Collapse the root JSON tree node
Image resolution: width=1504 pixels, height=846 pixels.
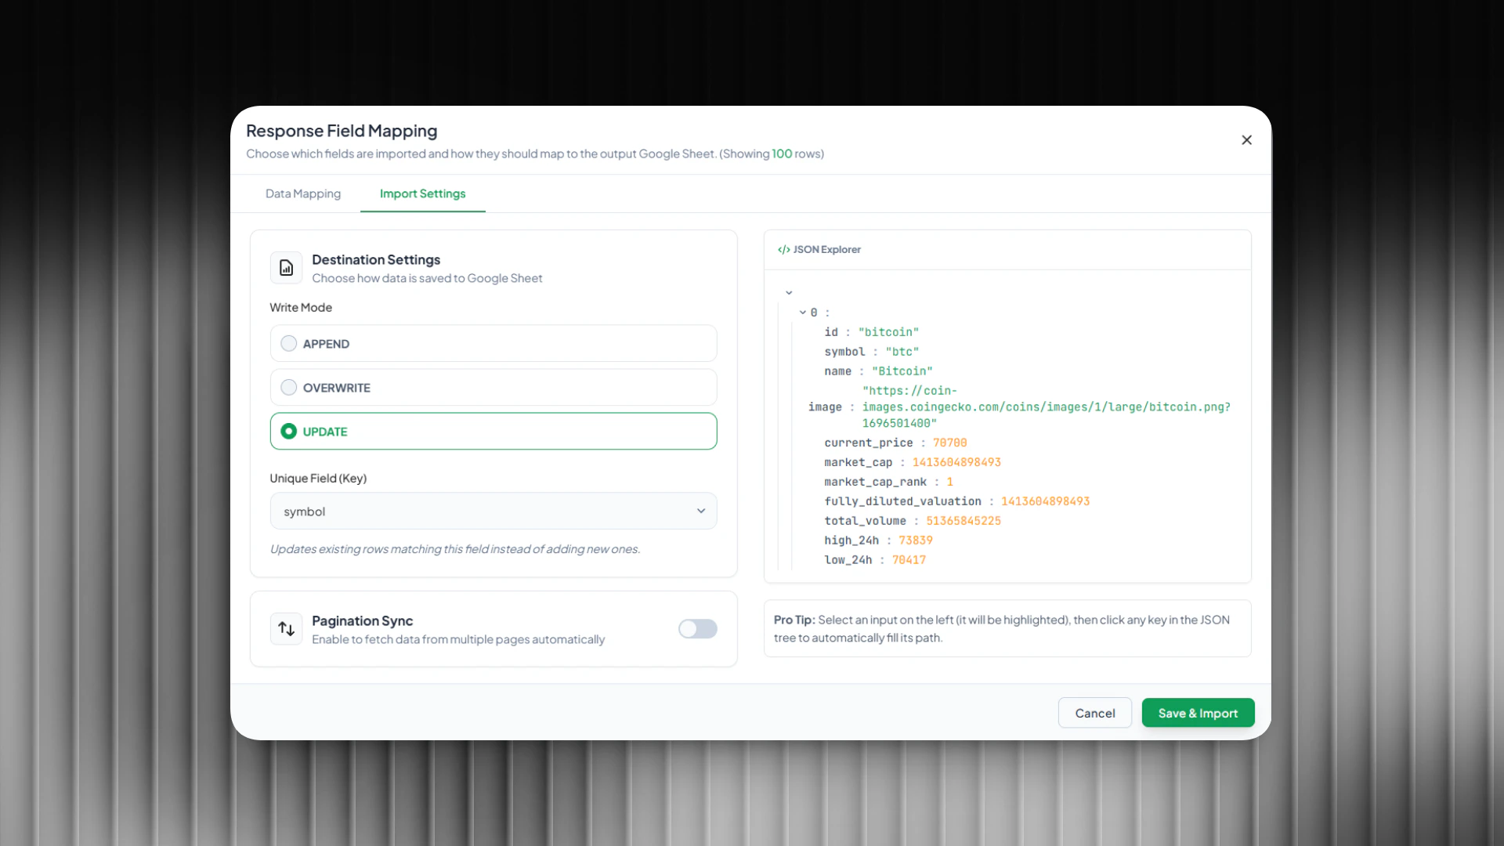click(x=789, y=291)
